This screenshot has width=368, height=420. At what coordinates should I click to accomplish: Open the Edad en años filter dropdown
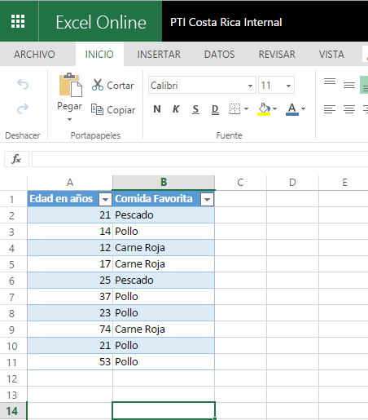[105, 200]
